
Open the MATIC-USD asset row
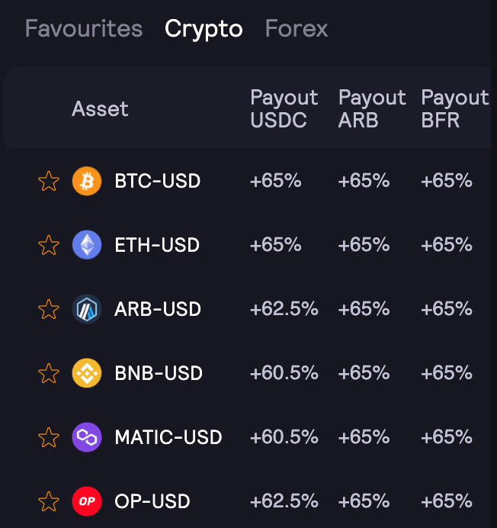tap(168, 437)
